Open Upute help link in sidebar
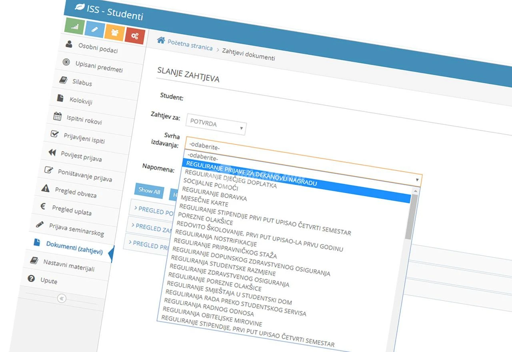Image resolution: width=512 pixels, height=352 pixels. [x=49, y=281]
